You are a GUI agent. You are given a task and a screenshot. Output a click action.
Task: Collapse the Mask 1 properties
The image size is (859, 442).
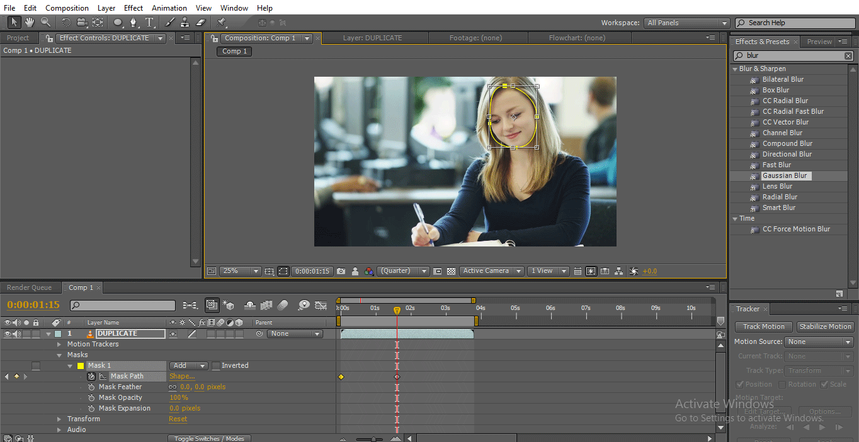(70, 365)
